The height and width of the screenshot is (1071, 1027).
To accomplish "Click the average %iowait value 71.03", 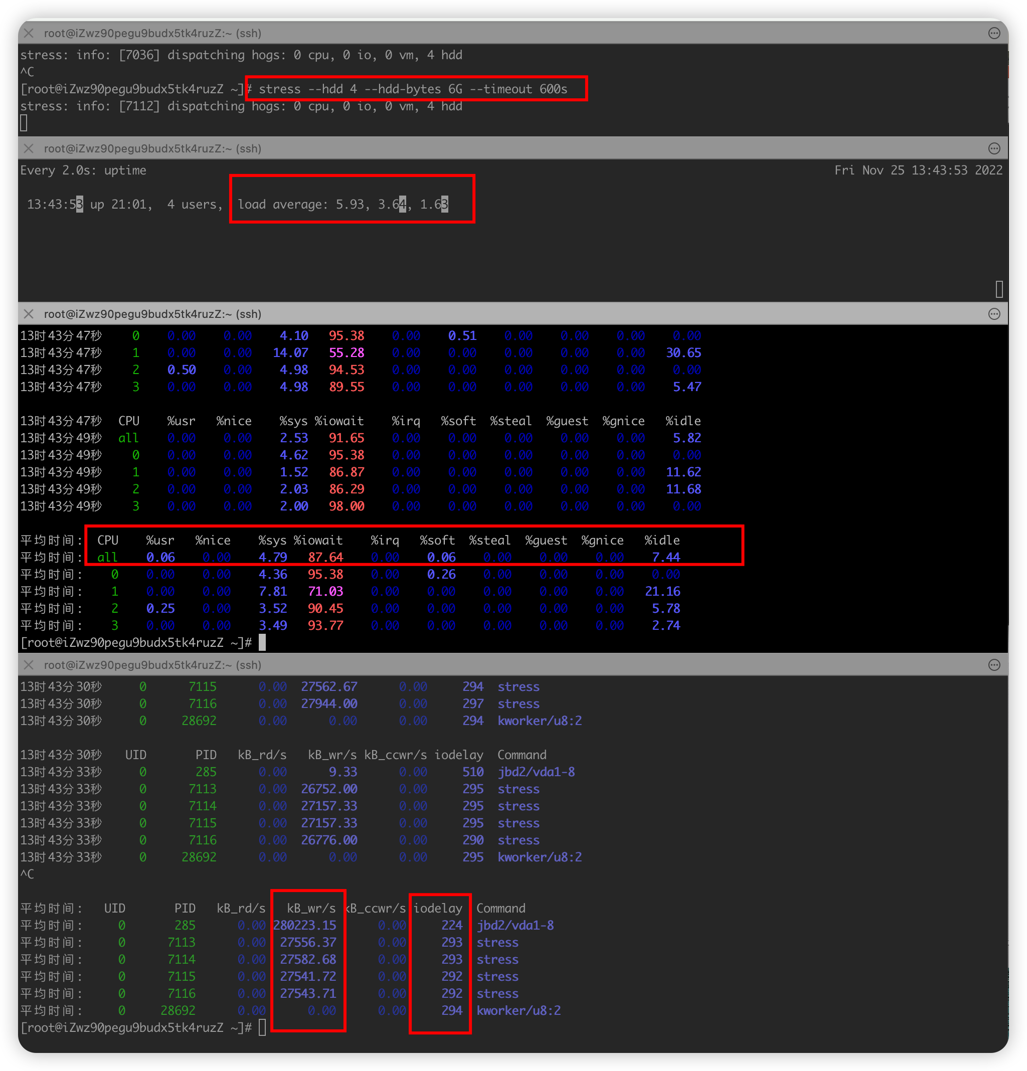I will (326, 592).
